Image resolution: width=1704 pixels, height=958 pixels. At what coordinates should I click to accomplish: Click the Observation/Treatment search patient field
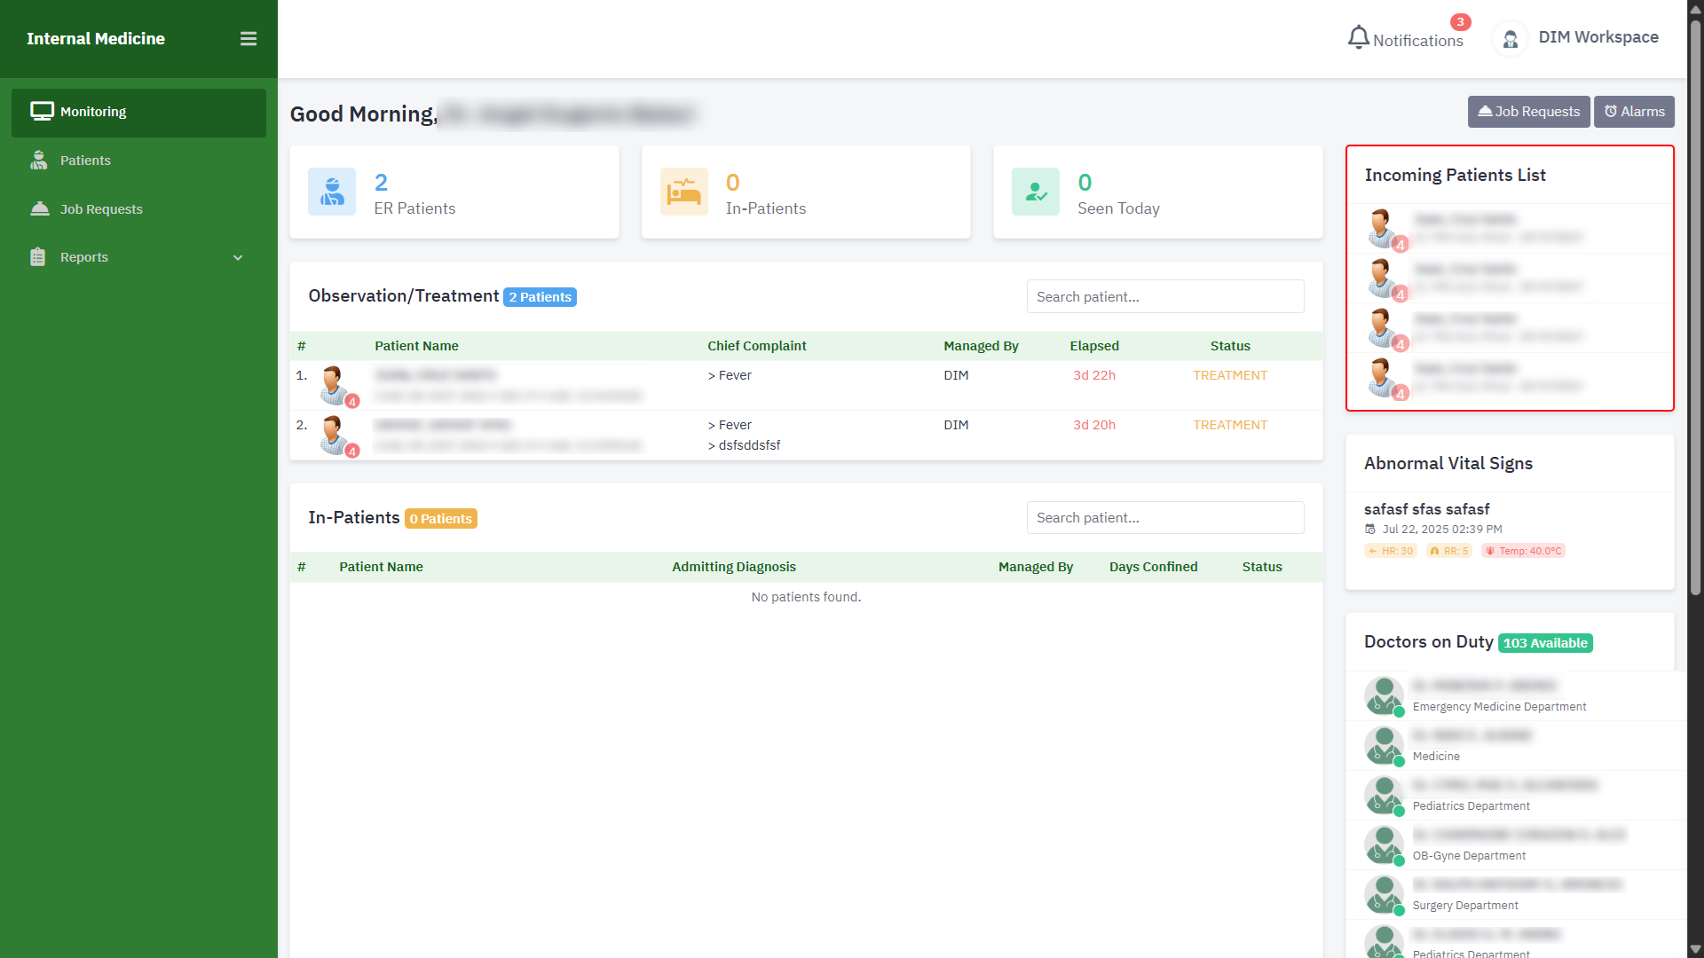(x=1164, y=297)
